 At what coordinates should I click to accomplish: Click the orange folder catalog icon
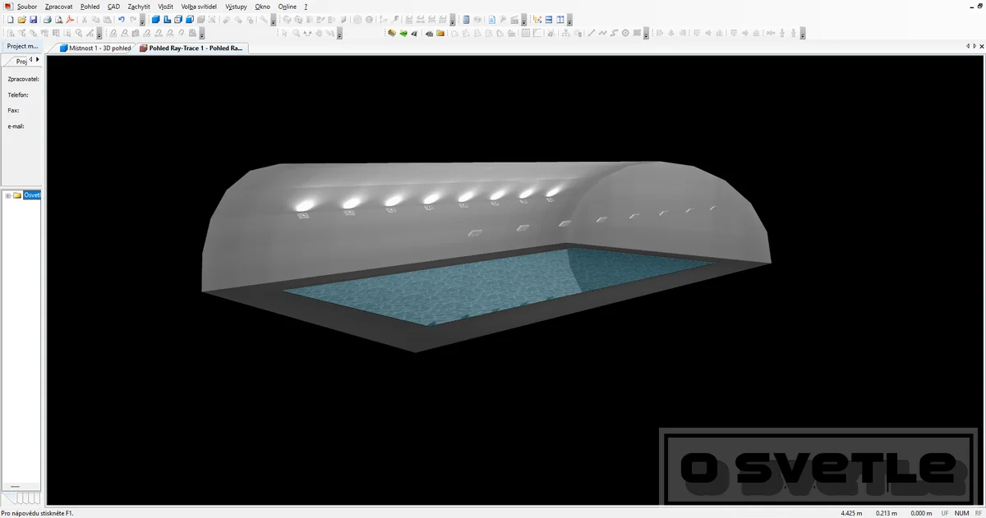pos(440,34)
